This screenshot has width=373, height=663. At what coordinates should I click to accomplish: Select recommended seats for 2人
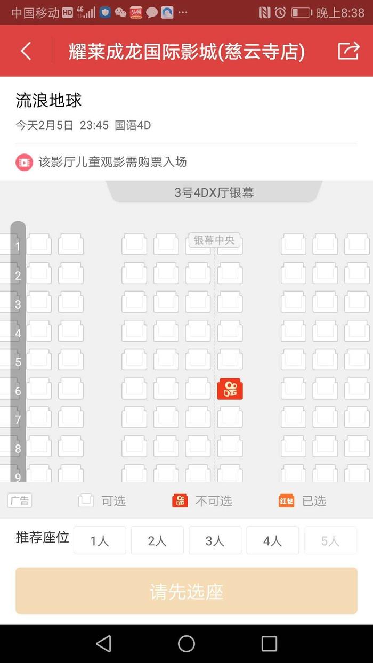tap(157, 540)
